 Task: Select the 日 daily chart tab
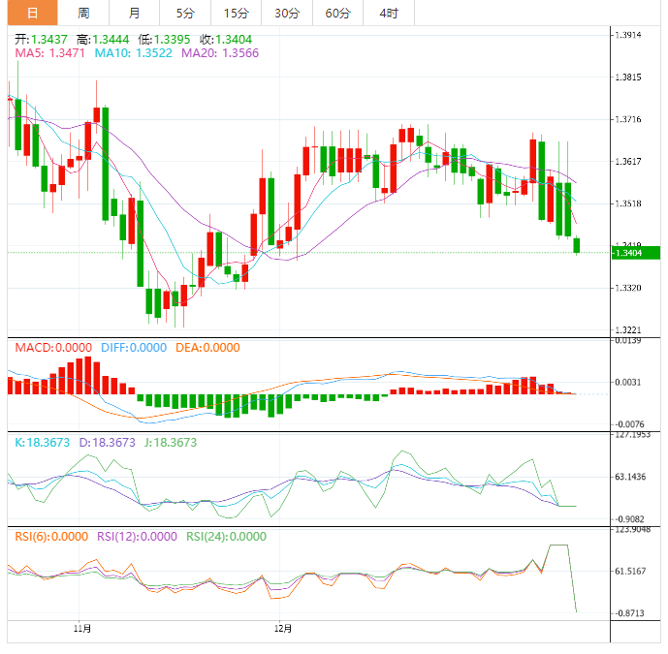(x=33, y=13)
